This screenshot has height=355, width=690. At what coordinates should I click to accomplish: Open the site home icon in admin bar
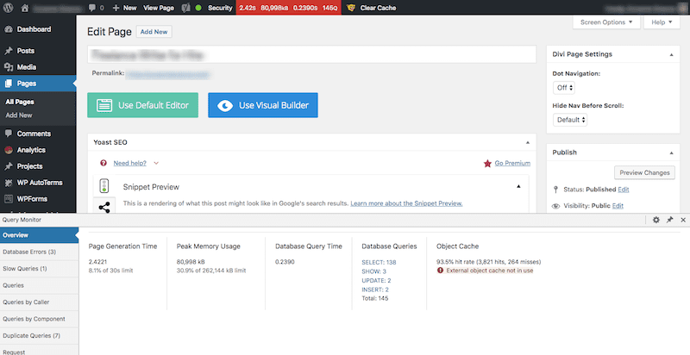25,8
